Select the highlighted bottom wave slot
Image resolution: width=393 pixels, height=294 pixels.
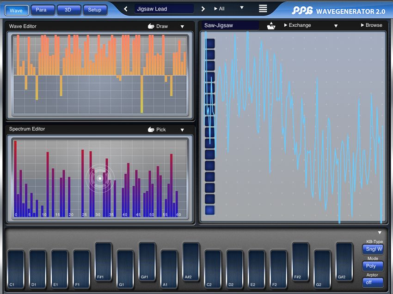click(210, 210)
